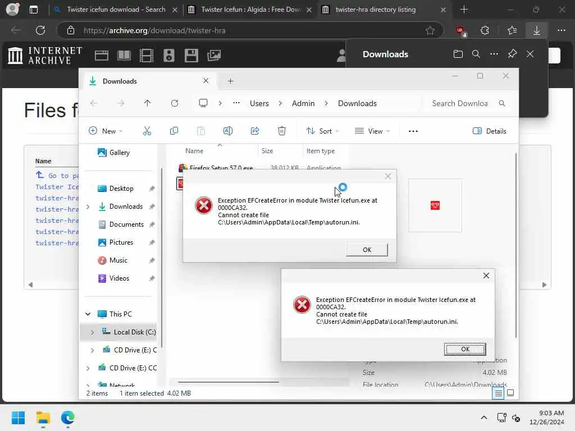Expand the Local Disk (C:) node
The height and width of the screenshot is (431, 575).
click(x=92, y=332)
